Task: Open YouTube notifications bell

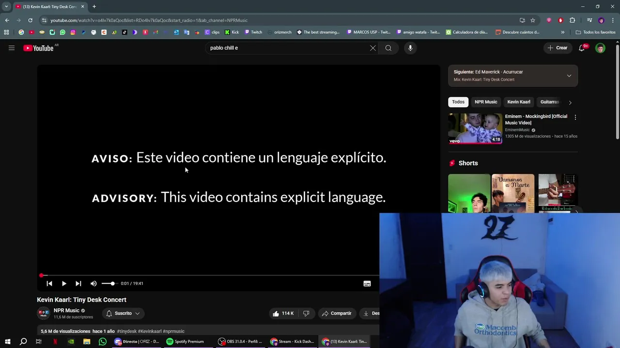Action: coord(582,48)
